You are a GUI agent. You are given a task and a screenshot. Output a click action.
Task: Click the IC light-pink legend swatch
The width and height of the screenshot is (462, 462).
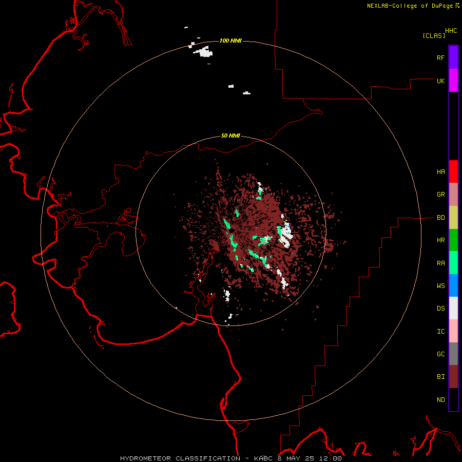coord(453,331)
